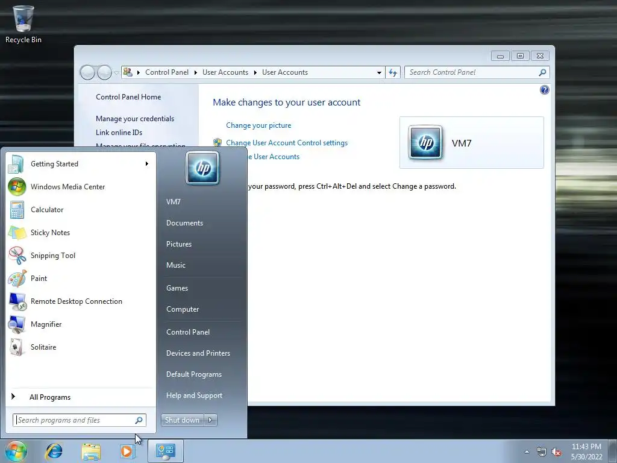This screenshot has width=617, height=463.
Task: Open Sticky Notes program
Action: tap(81, 232)
